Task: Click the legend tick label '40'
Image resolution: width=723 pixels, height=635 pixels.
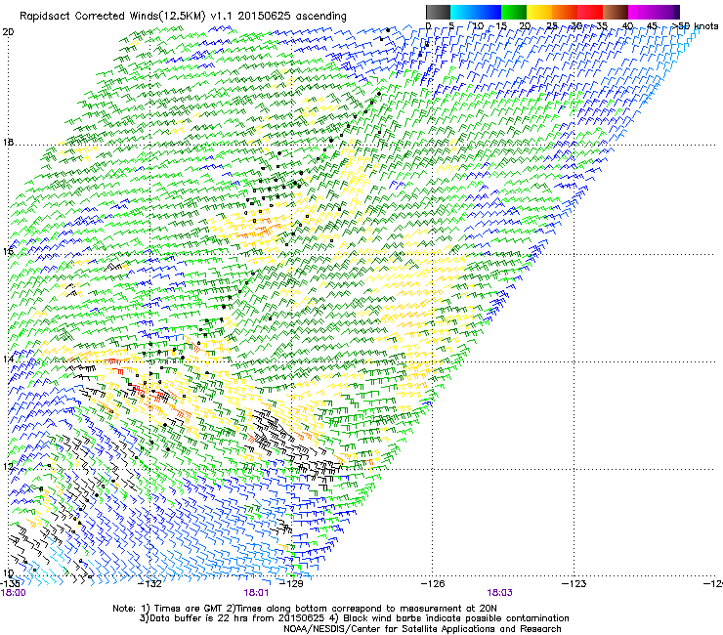Action: click(627, 26)
